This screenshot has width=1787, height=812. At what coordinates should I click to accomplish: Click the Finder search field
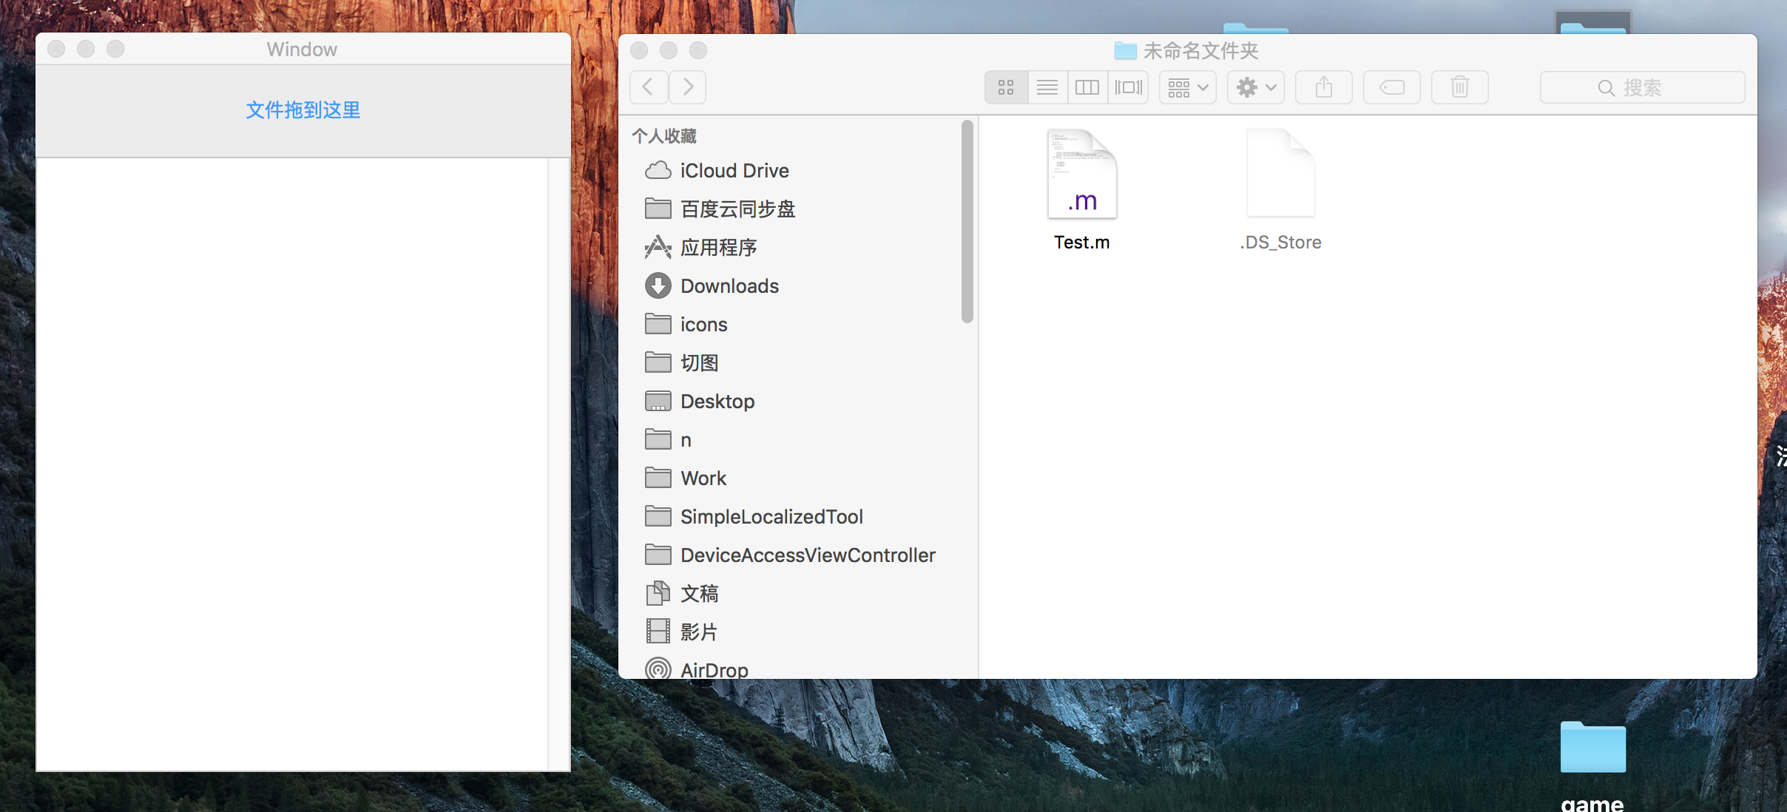[1642, 87]
